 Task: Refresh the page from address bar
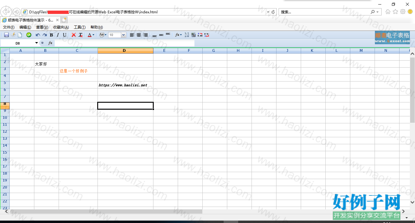[273, 12]
